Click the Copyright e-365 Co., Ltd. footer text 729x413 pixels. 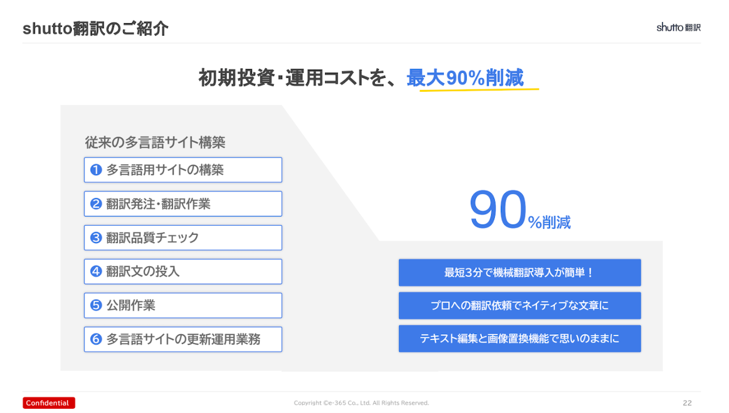coord(361,403)
